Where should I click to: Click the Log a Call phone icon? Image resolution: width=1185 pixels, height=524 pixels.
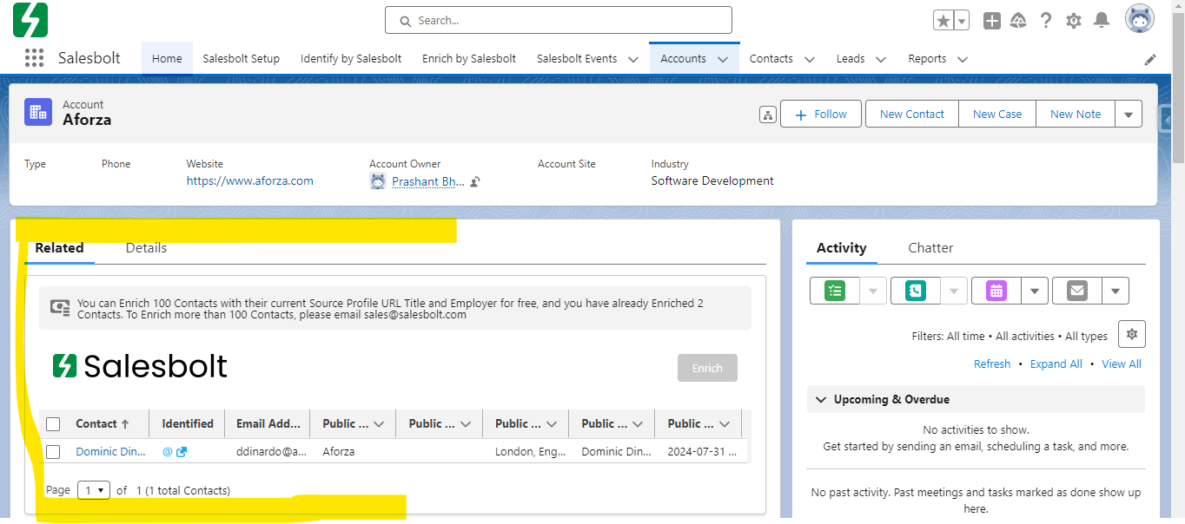915,291
